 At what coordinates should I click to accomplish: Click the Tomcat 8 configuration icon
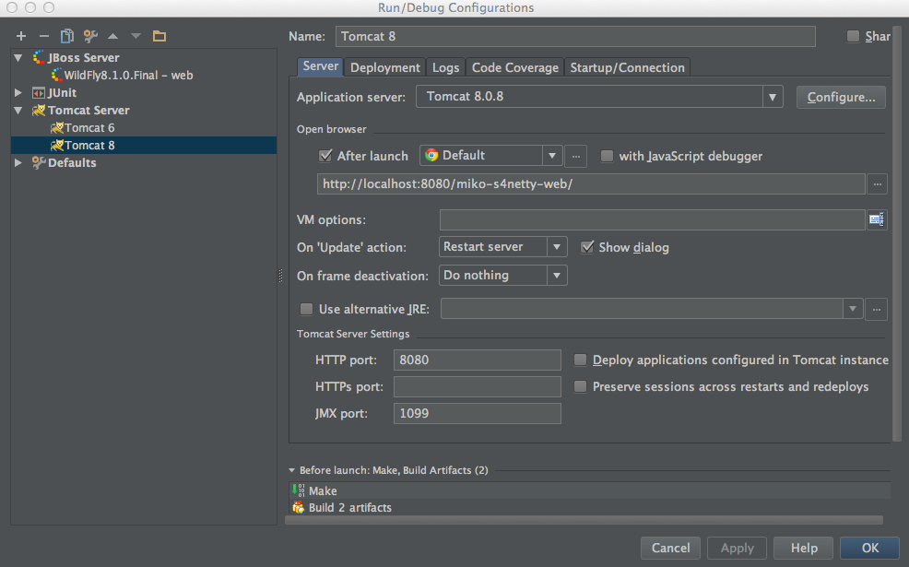57,145
